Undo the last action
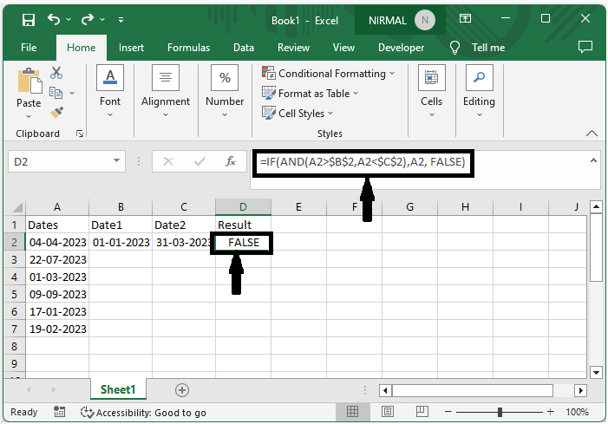608x424 pixels. (x=54, y=19)
